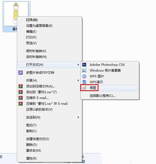Screen dimensions: 156x164
Task: Click the Windows Photo Viewer icon
Action: [x=84, y=71]
